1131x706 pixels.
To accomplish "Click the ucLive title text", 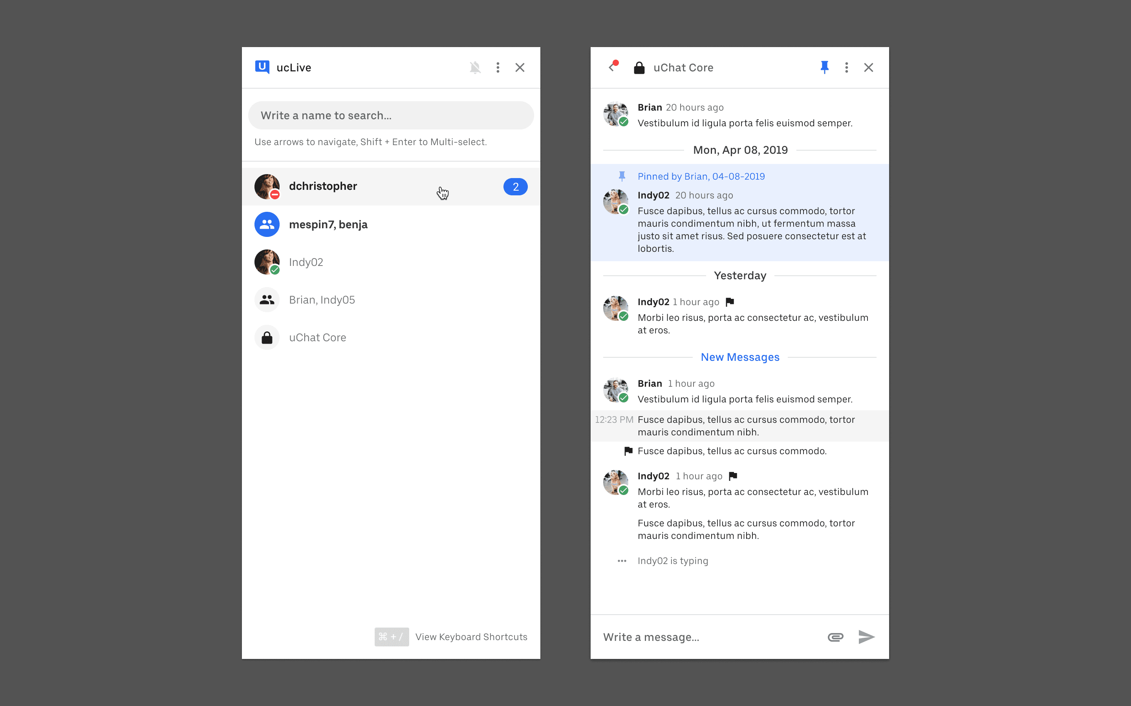I will coord(293,68).
